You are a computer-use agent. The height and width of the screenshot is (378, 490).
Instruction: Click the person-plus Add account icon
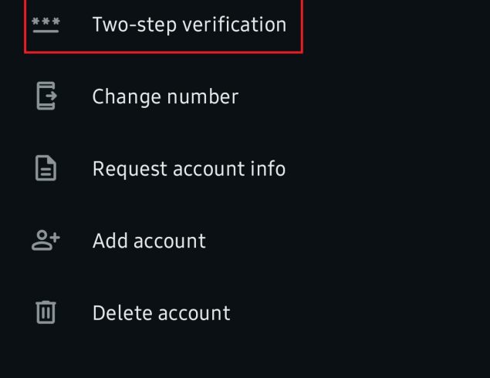click(x=46, y=240)
